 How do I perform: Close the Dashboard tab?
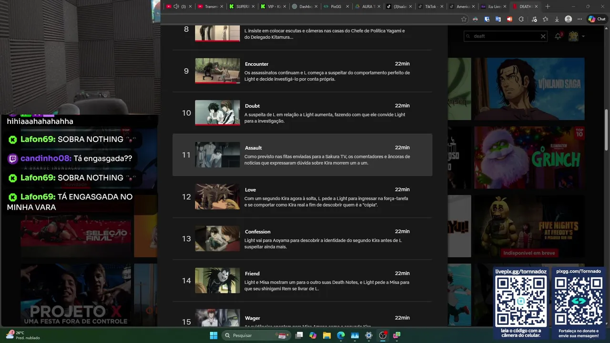point(316,6)
